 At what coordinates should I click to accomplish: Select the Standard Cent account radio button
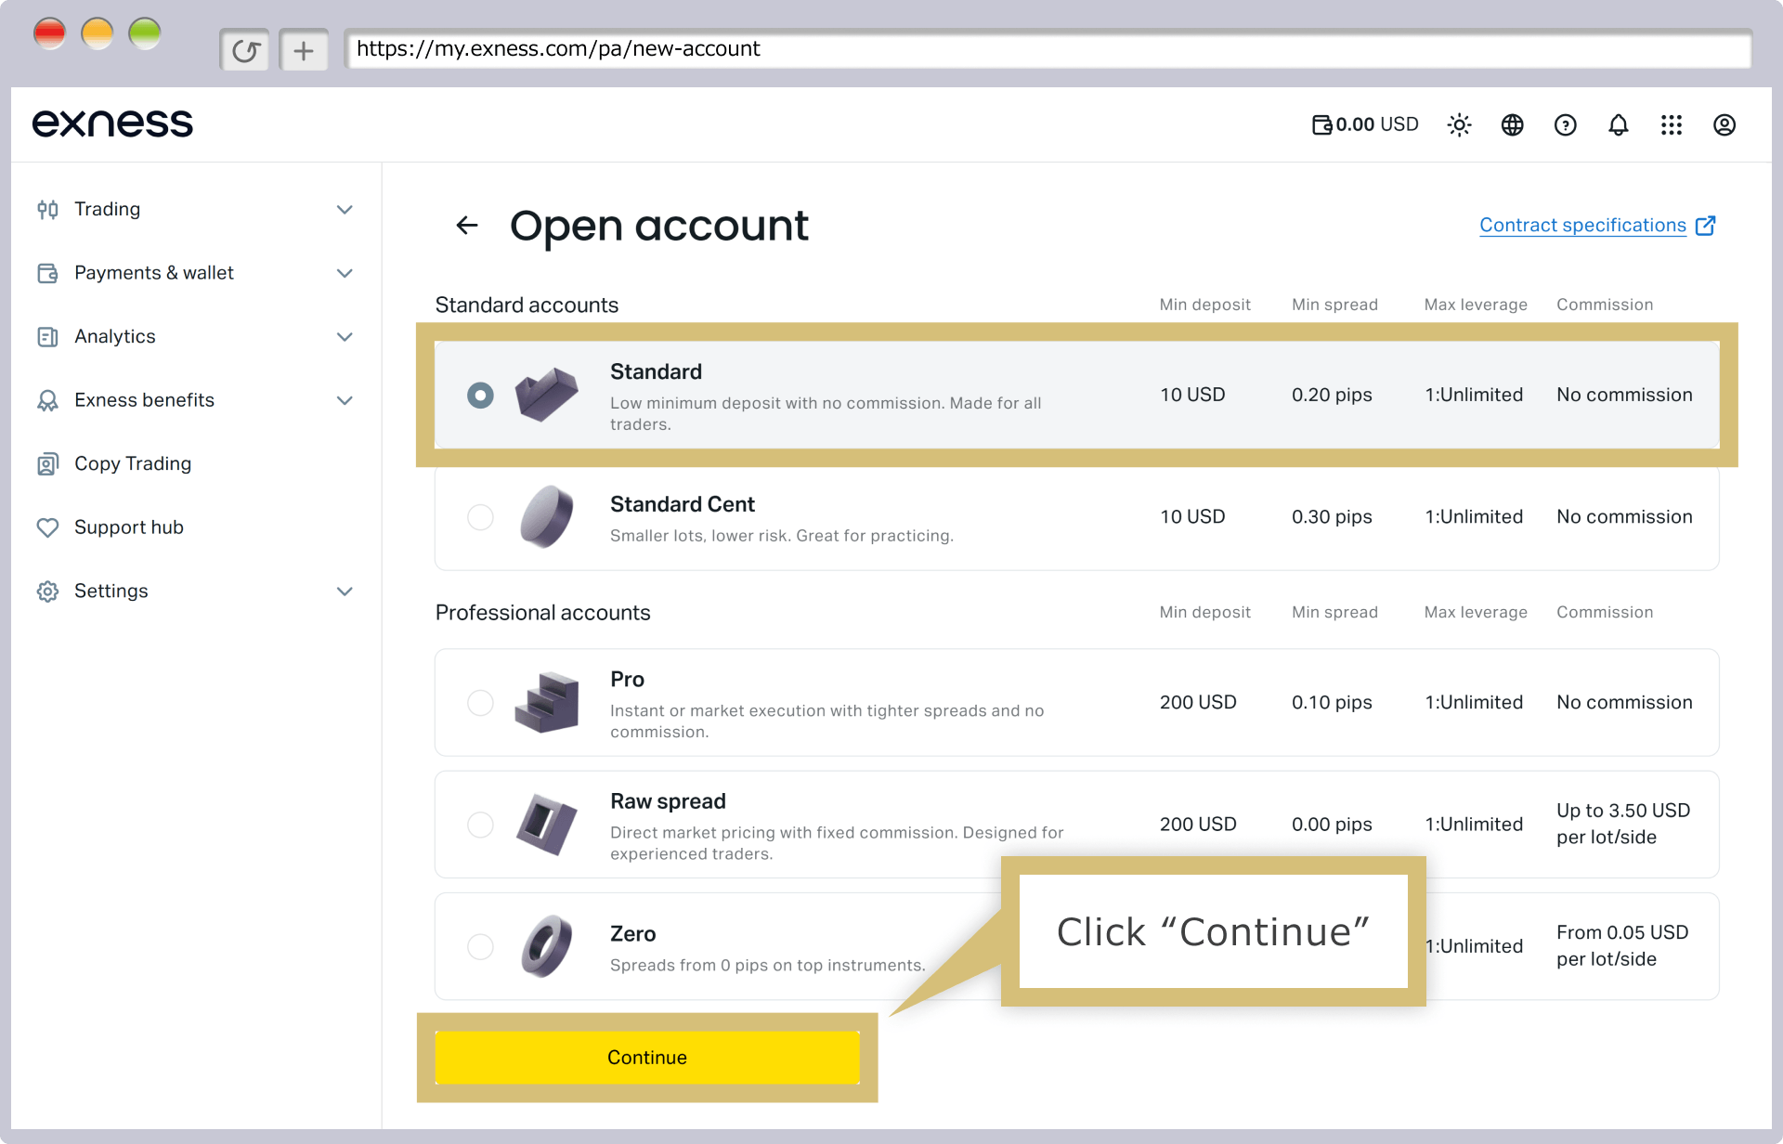tap(480, 516)
